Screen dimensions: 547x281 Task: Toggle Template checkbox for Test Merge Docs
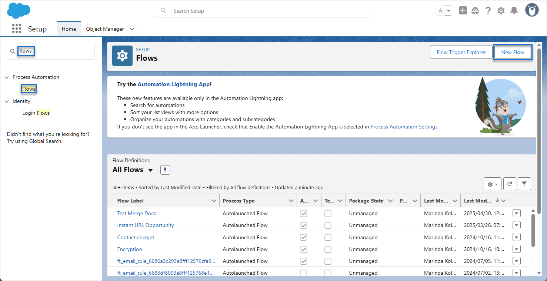pos(328,214)
